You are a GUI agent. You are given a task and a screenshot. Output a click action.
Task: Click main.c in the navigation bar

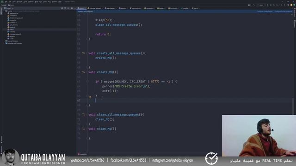click(x=11, y=5)
